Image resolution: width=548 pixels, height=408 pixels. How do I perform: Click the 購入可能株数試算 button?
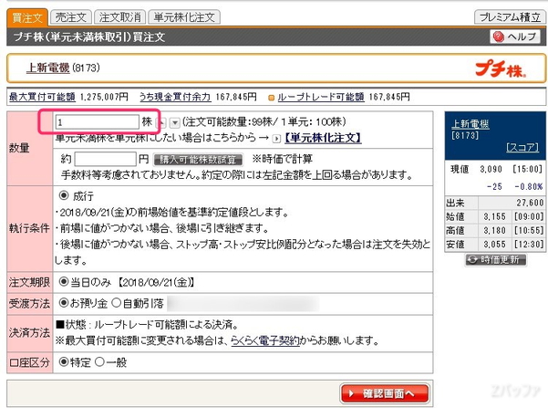click(x=198, y=160)
